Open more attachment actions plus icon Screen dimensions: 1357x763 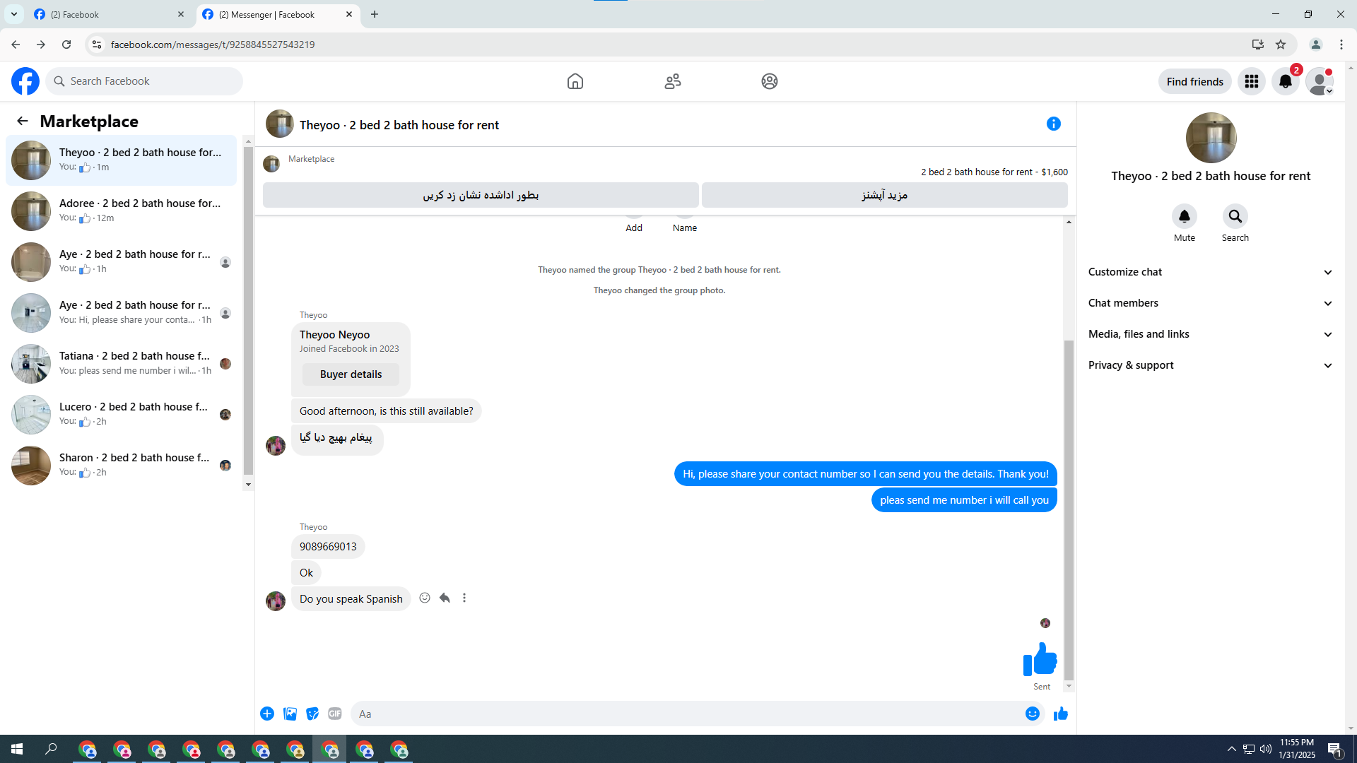(x=267, y=714)
